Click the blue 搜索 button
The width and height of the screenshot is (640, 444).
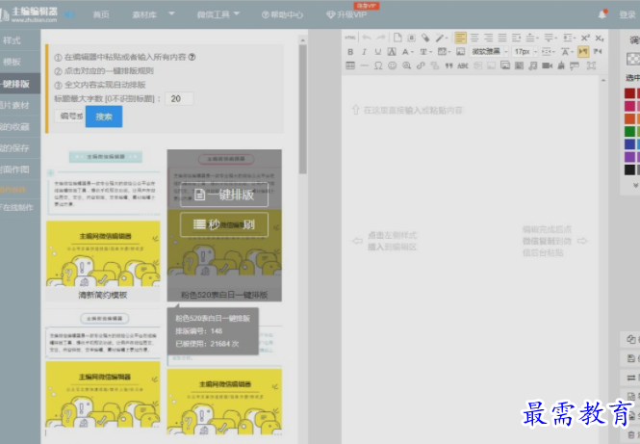pyautogui.click(x=104, y=117)
